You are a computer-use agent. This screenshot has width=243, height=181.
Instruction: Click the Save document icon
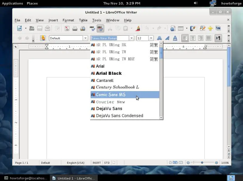[x=40, y=28]
